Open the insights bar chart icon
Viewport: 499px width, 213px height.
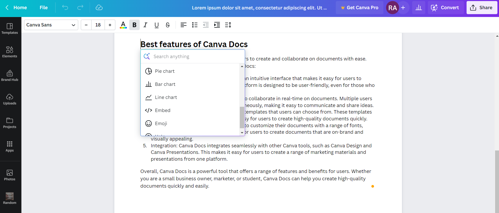pos(419,8)
